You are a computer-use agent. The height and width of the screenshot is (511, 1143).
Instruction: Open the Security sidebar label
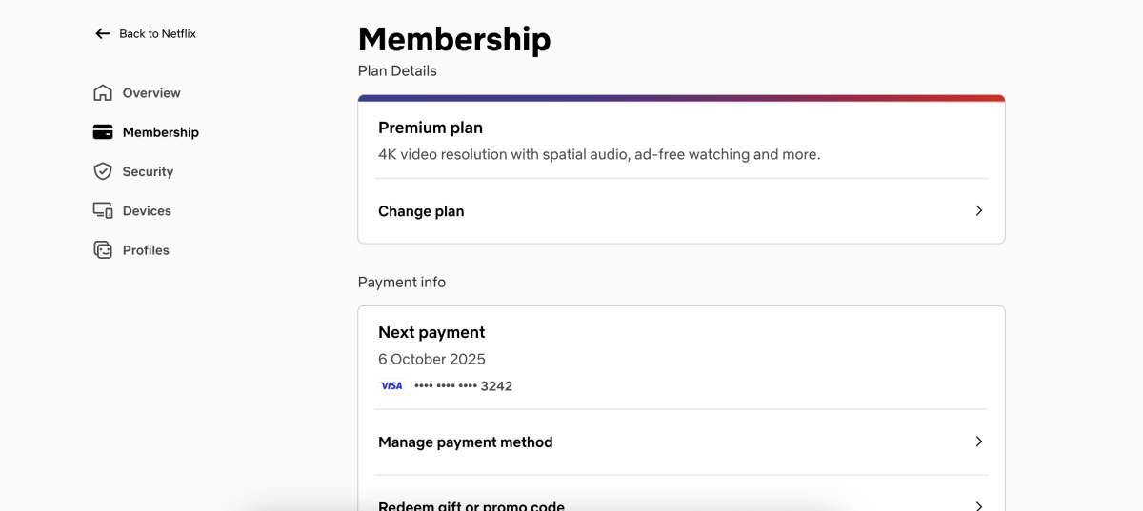tap(148, 172)
